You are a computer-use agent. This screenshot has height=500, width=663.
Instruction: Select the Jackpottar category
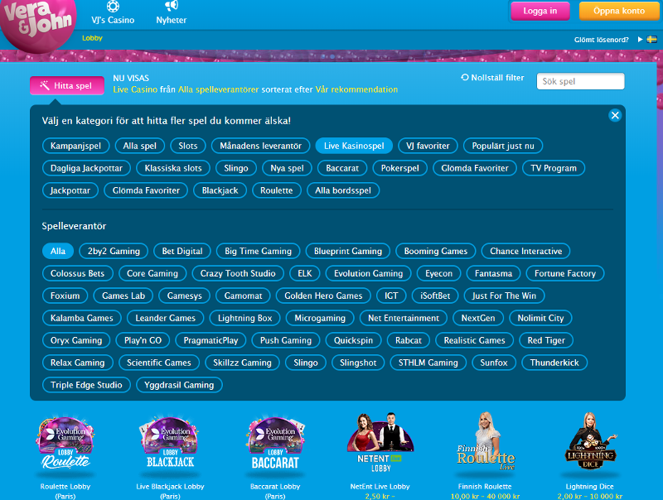point(70,190)
